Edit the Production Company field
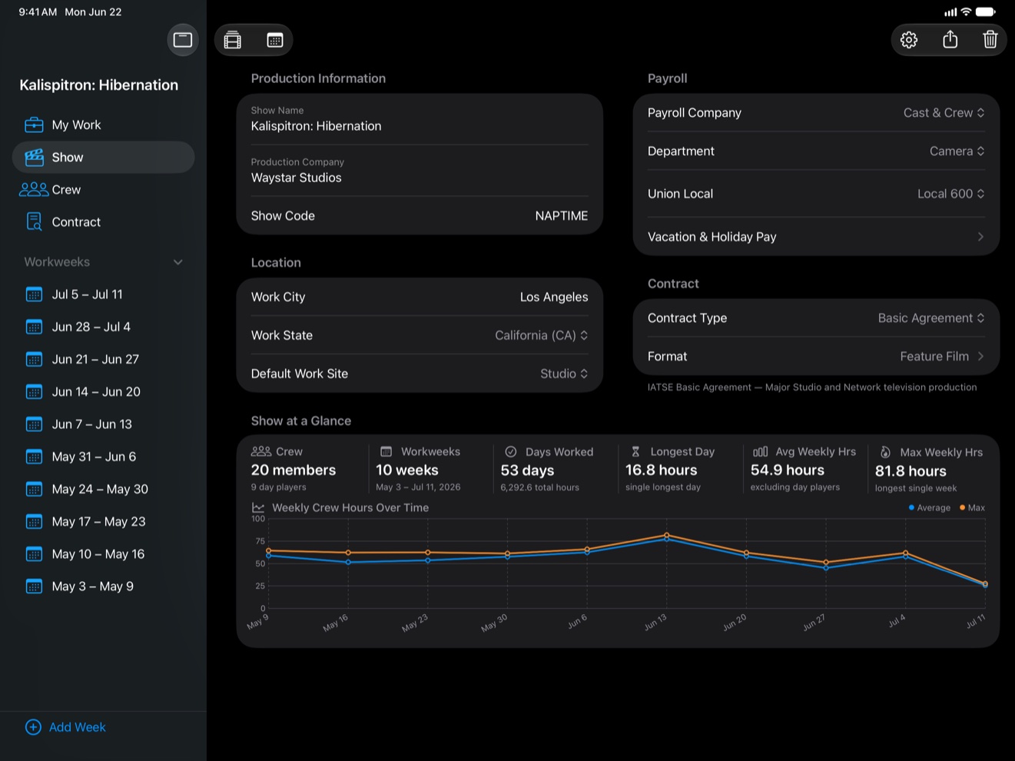The width and height of the screenshot is (1015, 761). (420, 171)
